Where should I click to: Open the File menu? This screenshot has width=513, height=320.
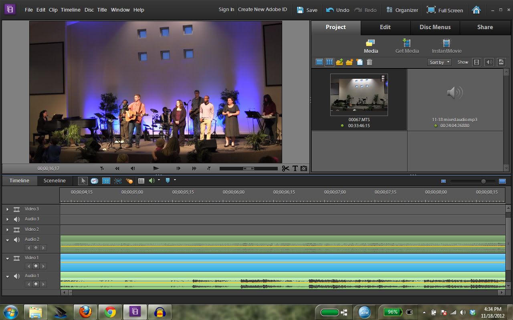28,10
